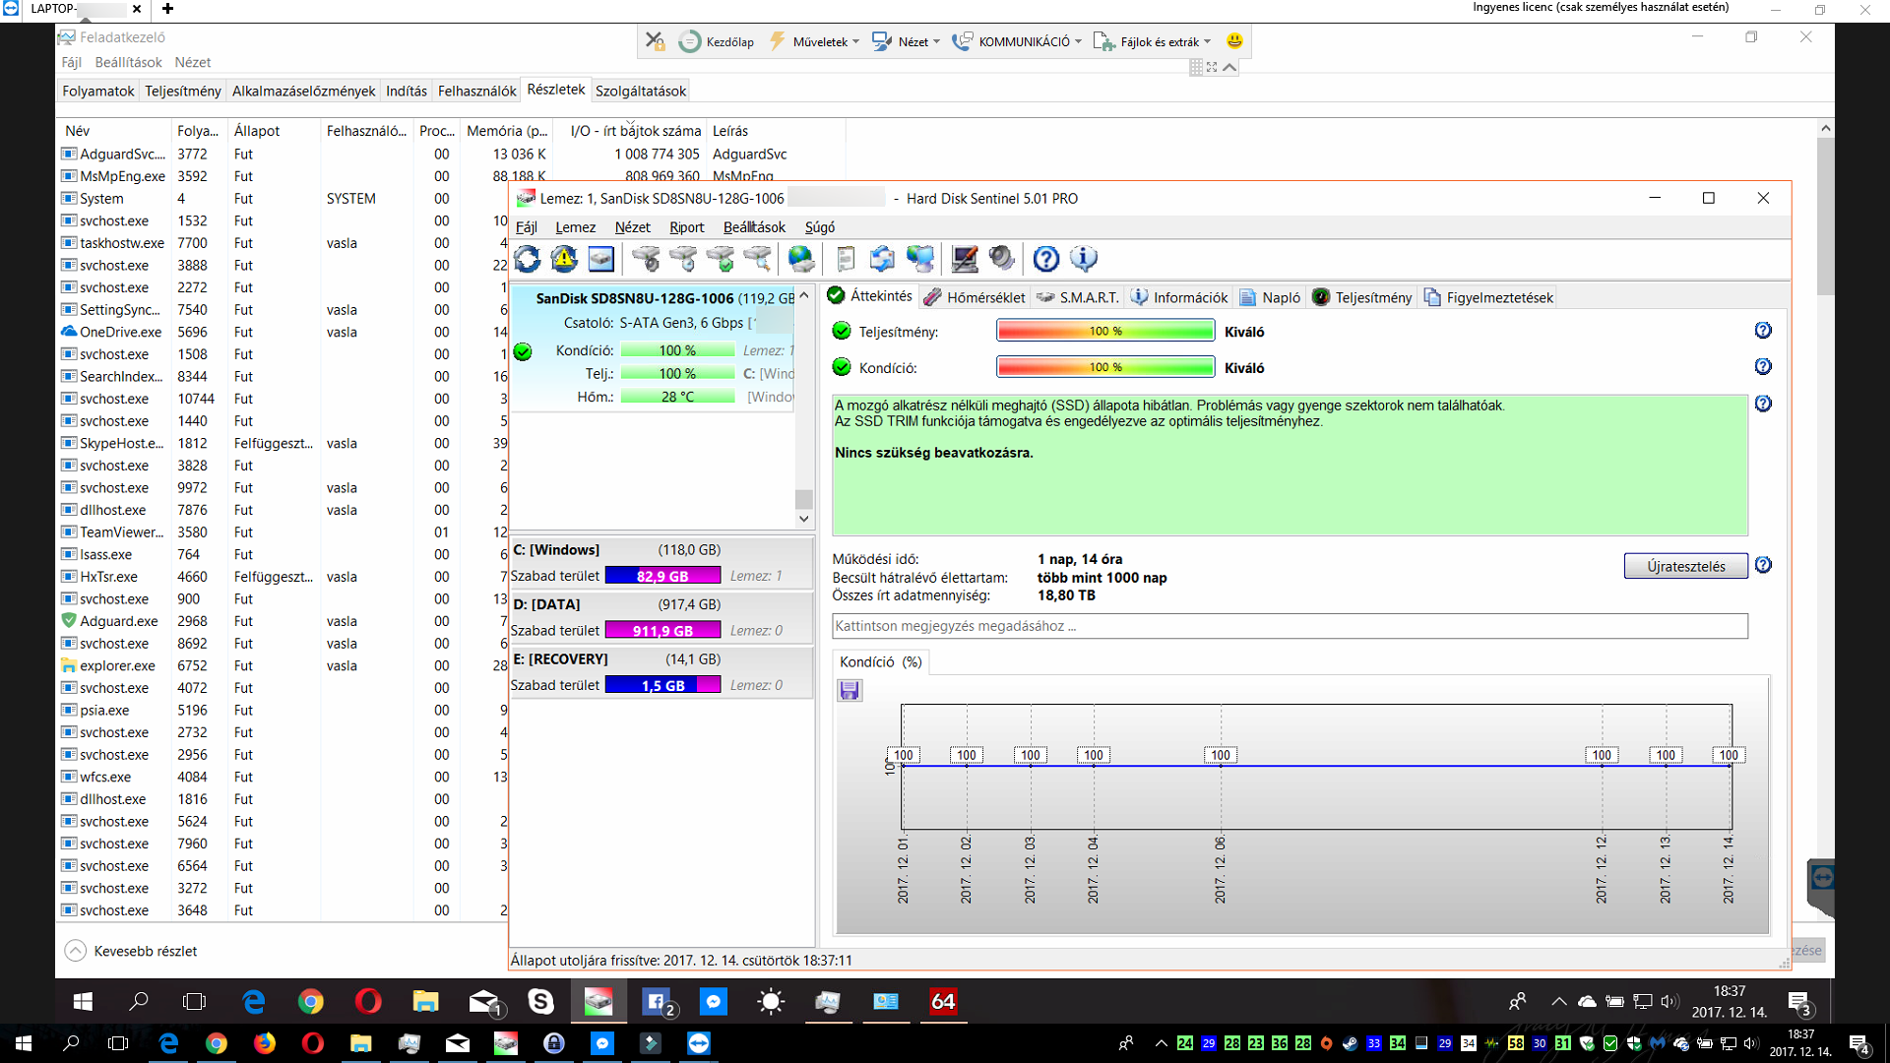
Task: Click the disk with headphone test icon
Action: pyautogui.click(x=647, y=259)
